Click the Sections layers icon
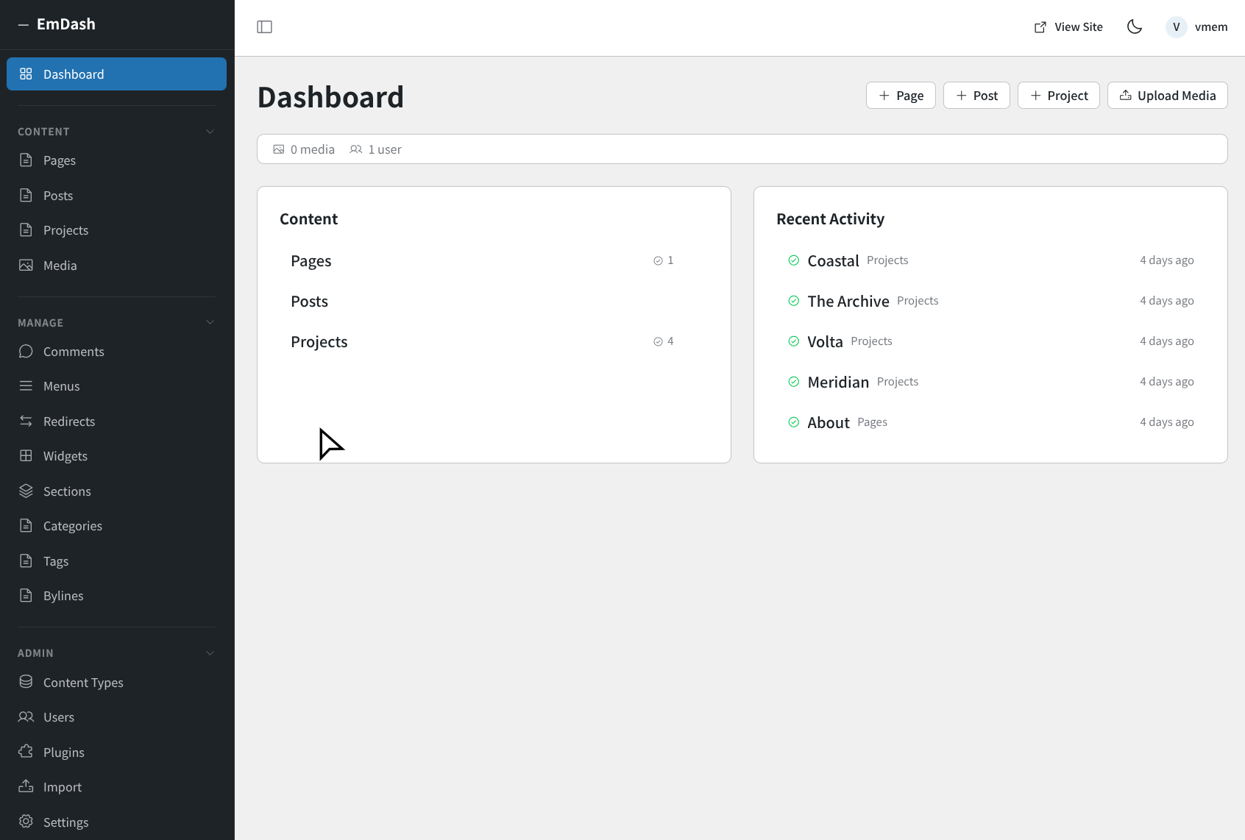Screen dimensions: 1245x840 tap(26, 491)
